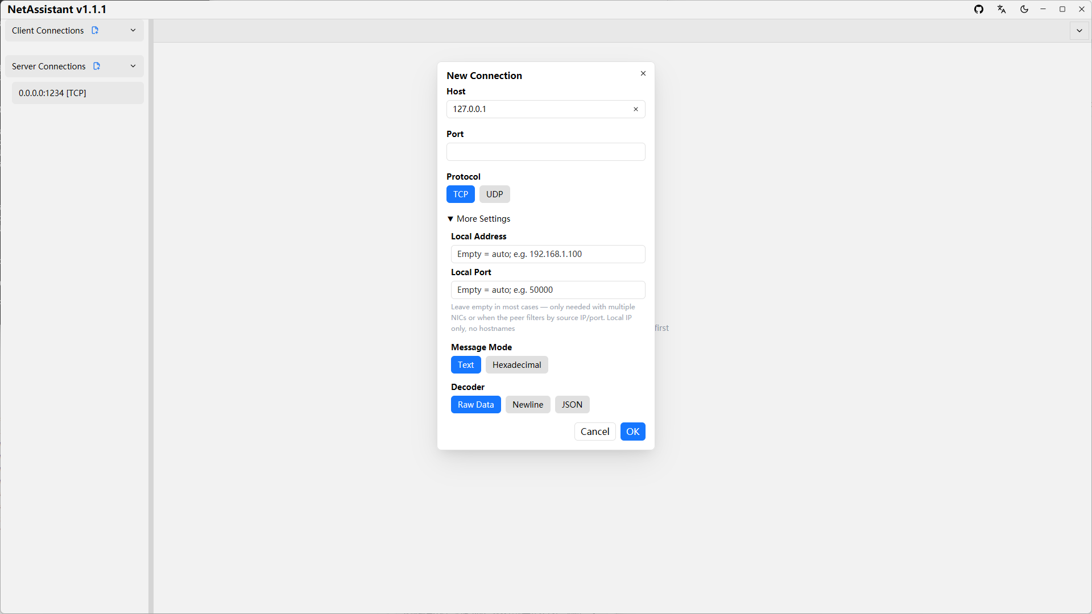This screenshot has height=614, width=1092.
Task: Maximize the NetAssistant window
Action: pyautogui.click(x=1062, y=9)
